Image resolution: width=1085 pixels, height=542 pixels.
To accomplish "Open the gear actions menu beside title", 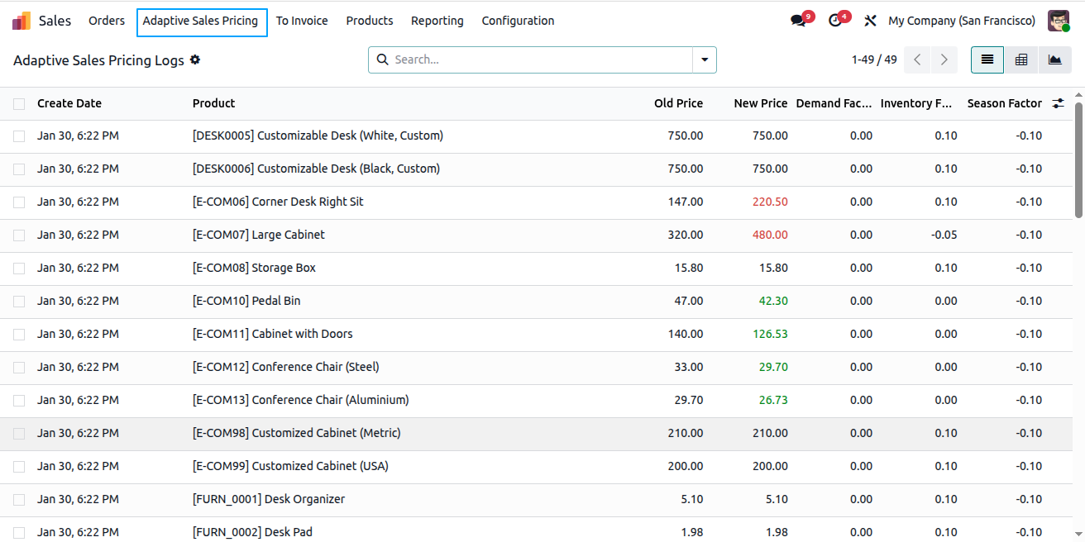I will [x=195, y=60].
